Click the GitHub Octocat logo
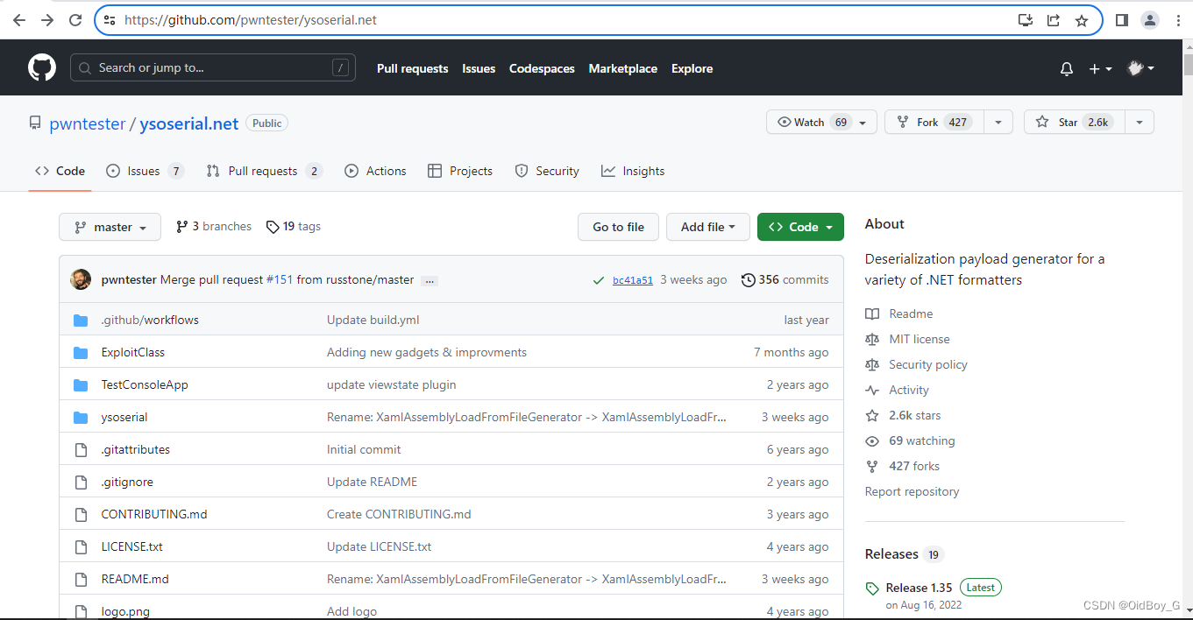Viewport: 1193px width, 620px height. pos(42,67)
